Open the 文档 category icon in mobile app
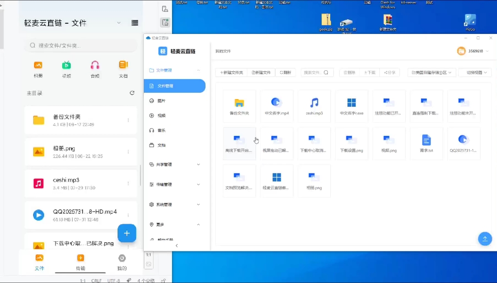497x283 pixels. coord(123,69)
